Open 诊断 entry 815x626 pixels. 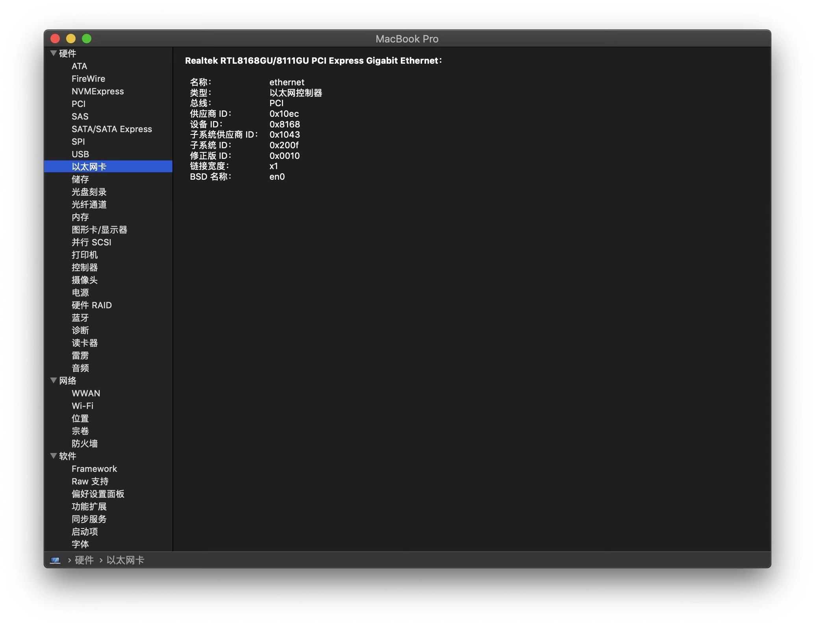tap(80, 330)
